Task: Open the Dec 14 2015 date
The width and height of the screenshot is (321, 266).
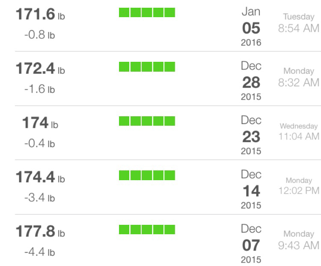Action: (x=251, y=190)
